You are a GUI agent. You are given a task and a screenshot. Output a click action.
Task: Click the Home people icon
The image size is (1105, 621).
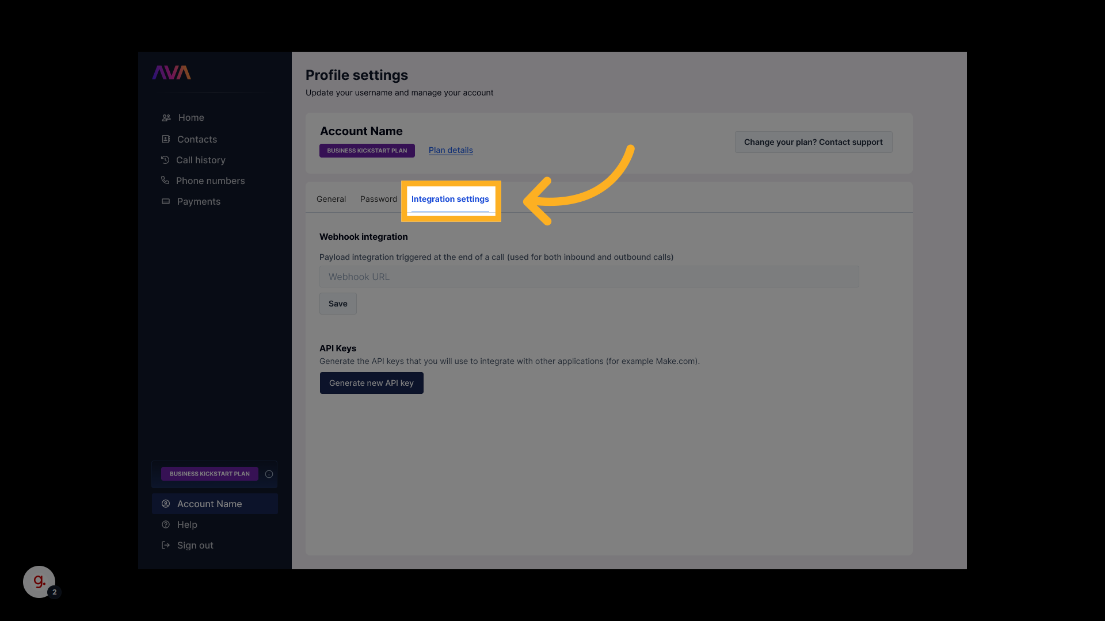[x=166, y=118]
